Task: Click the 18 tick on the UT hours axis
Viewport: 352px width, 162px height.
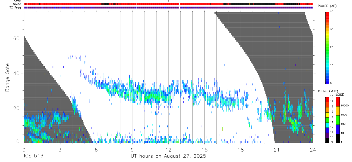Action: coord(240,150)
